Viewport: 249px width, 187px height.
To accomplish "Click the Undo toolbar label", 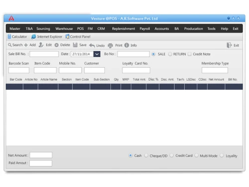I will coord(101,45).
